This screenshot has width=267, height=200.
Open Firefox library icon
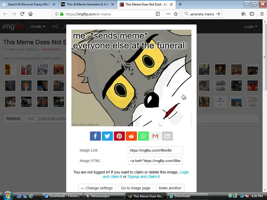(244, 14)
